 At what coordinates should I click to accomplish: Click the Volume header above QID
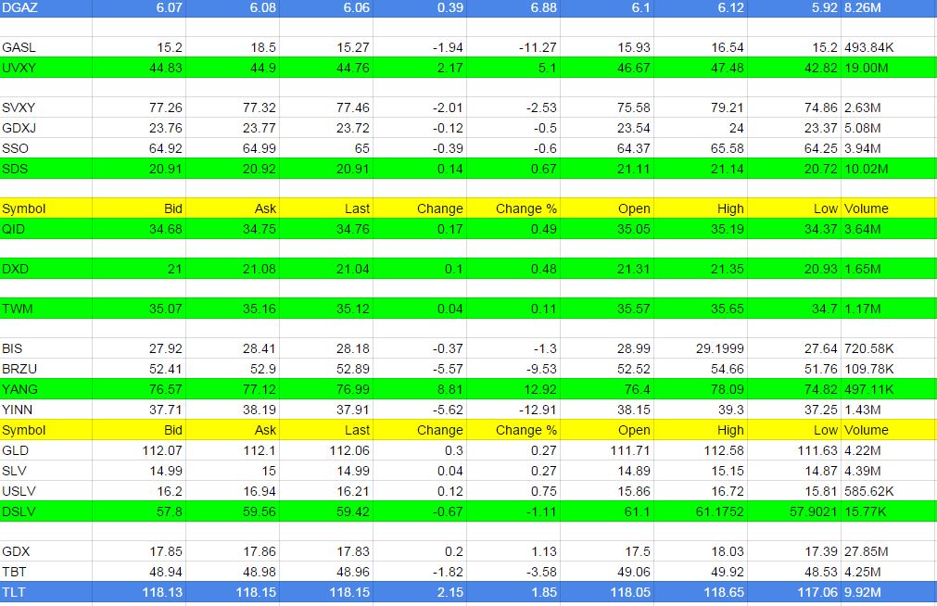[889, 208]
